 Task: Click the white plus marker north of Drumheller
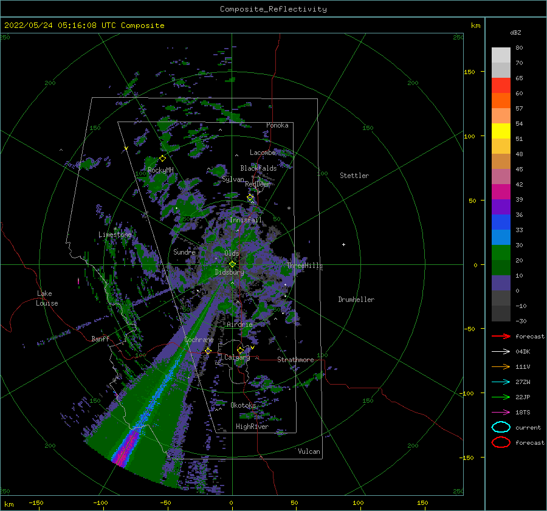(x=343, y=244)
